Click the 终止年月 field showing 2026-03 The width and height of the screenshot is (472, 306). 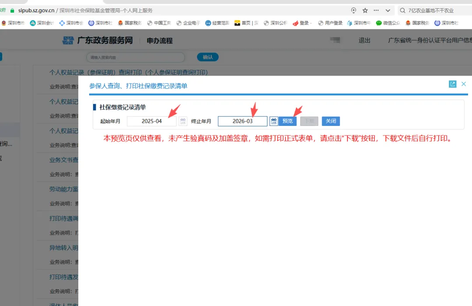click(x=243, y=121)
